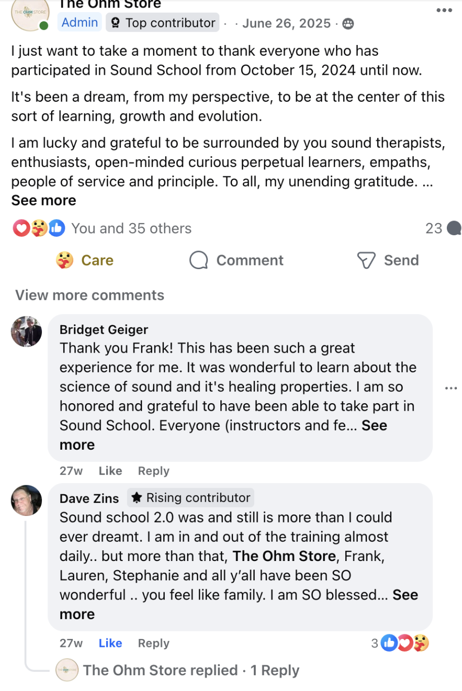Reply to Bridget Geiger's comment
This screenshot has width=462, height=691.
pos(153,471)
